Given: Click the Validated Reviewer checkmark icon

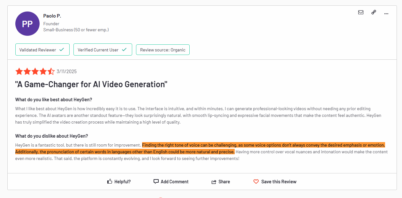Looking at the screenshot, I should click(x=62, y=49).
